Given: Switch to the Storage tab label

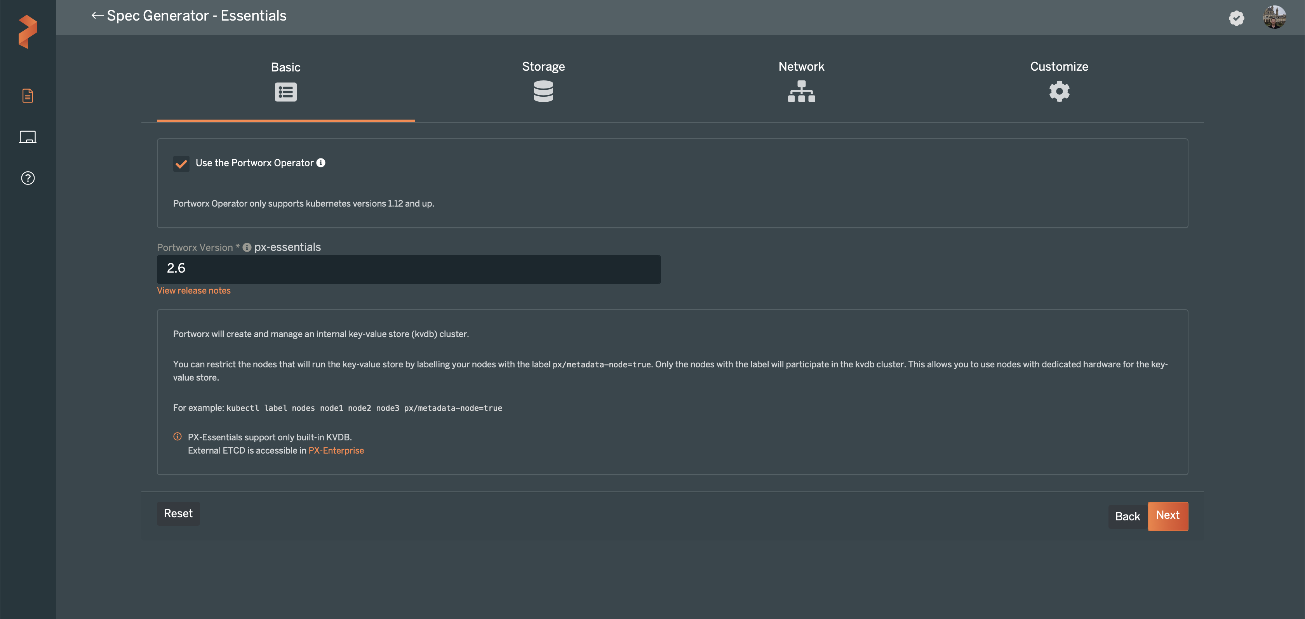Looking at the screenshot, I should coord(543,66).
